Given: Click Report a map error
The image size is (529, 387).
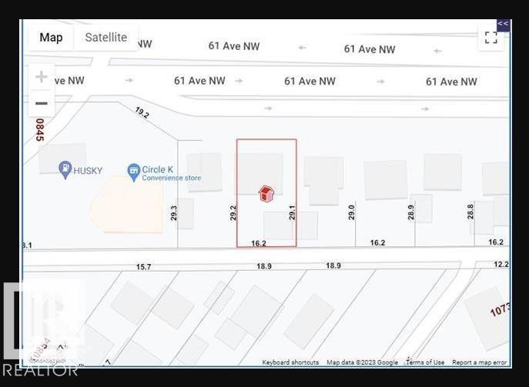Looking at the screenshot, I should coord(479,362).
